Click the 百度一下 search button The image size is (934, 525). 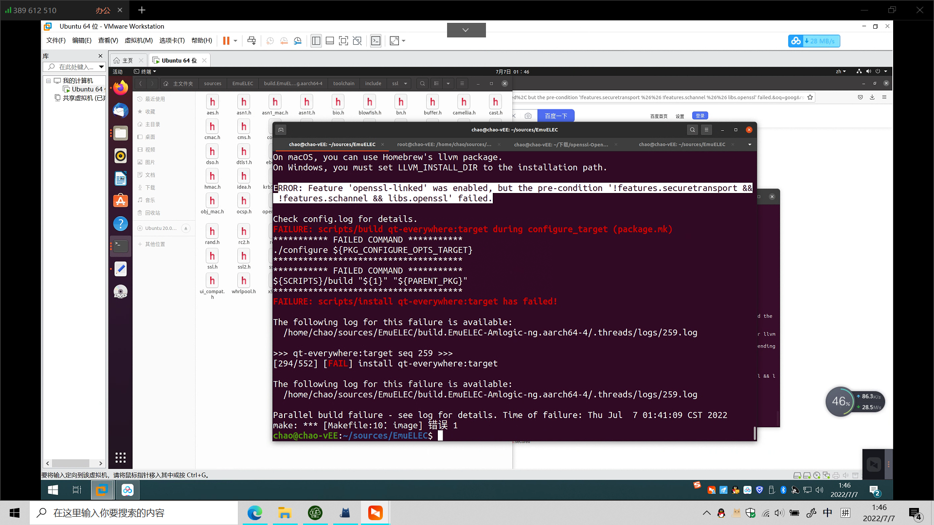click(x=556, y=116)
